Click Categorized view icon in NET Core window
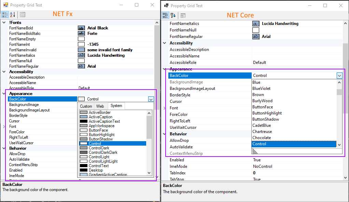 click(x=165, y=15)
